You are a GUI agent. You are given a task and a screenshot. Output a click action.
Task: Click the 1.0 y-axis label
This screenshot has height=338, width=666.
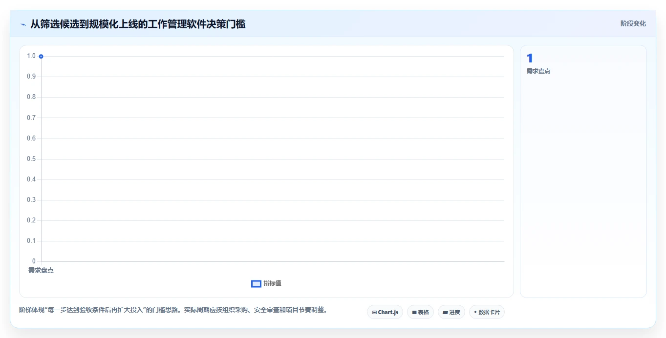click(31, 56)
